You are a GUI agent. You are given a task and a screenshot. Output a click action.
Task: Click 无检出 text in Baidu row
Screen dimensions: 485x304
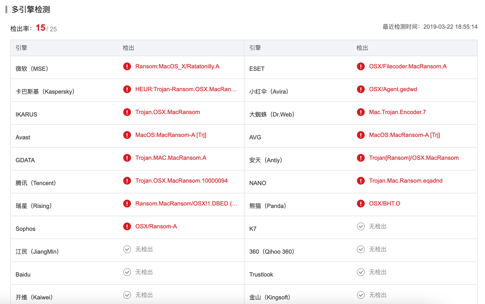point(144,272)
